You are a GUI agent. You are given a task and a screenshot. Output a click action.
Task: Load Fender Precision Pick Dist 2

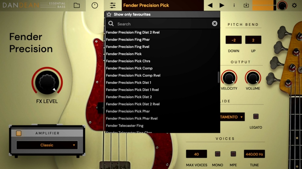(x=129, y=97)
